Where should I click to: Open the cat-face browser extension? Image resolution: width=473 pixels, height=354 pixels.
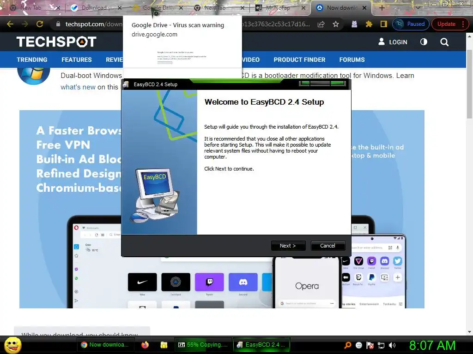click(x=354, y=24)
